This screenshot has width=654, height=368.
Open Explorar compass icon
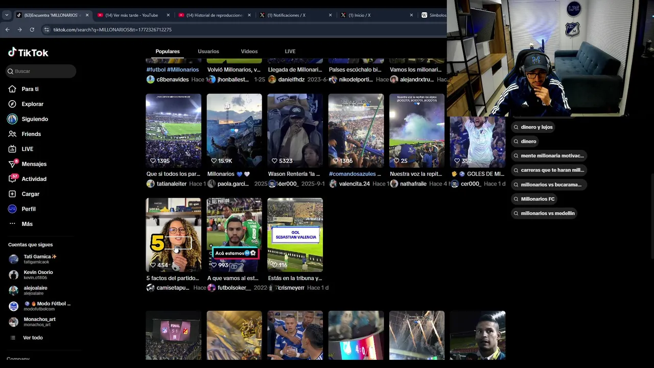pos(12,104)
